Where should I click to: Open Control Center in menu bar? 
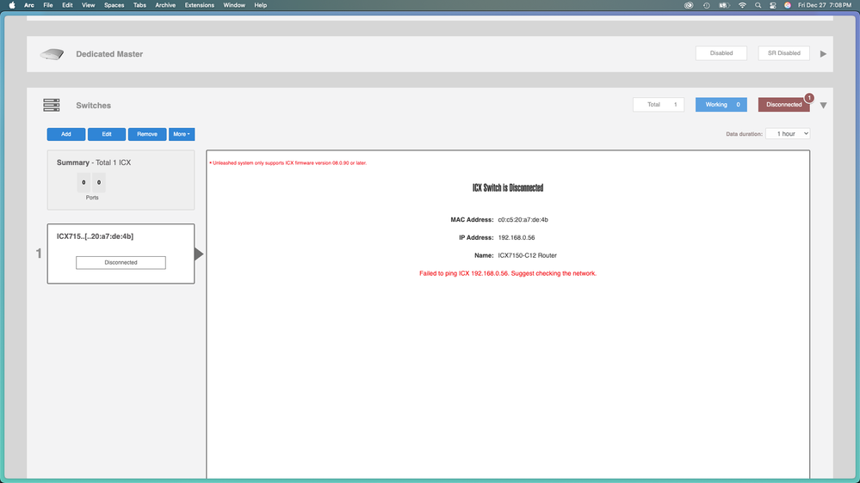coord(773,5)
